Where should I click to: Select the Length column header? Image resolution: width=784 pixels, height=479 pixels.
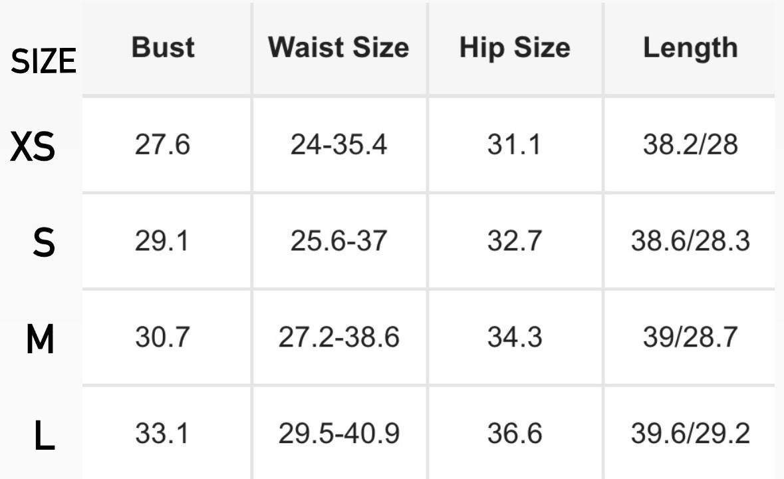690,48
